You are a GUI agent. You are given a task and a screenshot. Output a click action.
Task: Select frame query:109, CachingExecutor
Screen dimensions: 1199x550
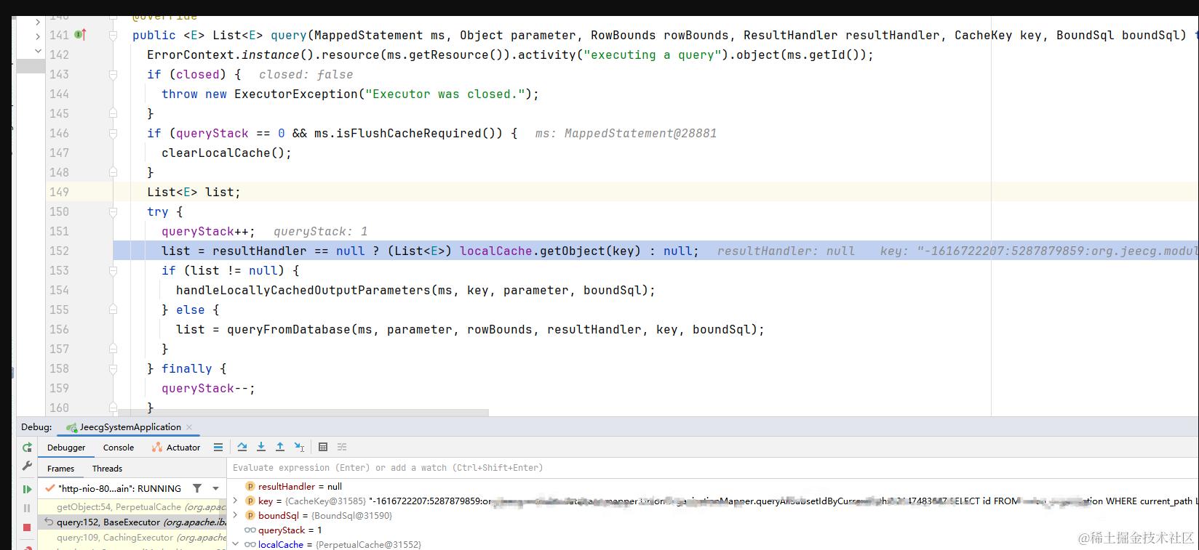point(132,538)
